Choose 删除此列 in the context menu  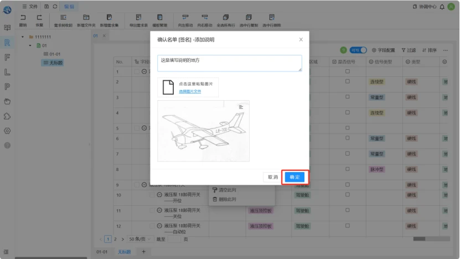coord(224,199)
